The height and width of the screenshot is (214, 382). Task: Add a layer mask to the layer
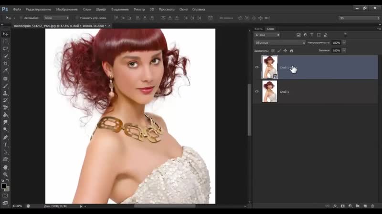tap(342, 206)
